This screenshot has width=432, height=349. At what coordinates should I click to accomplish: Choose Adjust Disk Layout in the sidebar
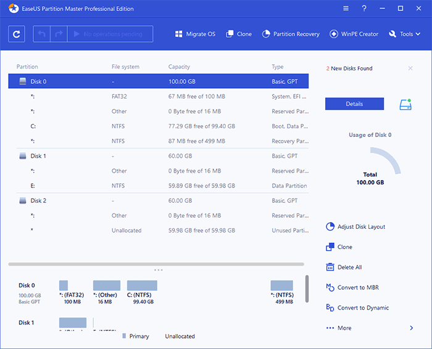(361, 227)
